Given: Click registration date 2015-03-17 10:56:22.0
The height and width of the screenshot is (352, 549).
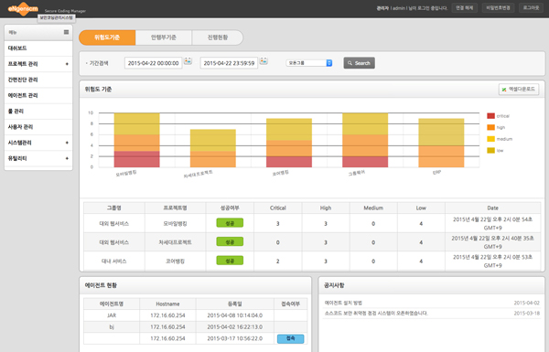Looking at the screenshot, I should click(x=235, y=338).
